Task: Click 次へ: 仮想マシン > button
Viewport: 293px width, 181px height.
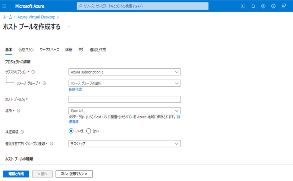Action: (x=74, y=174)
